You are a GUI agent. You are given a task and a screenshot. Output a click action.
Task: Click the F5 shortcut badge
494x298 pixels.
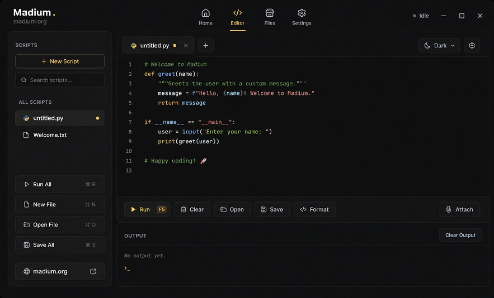pyautogui.click(x=162, y=209)
